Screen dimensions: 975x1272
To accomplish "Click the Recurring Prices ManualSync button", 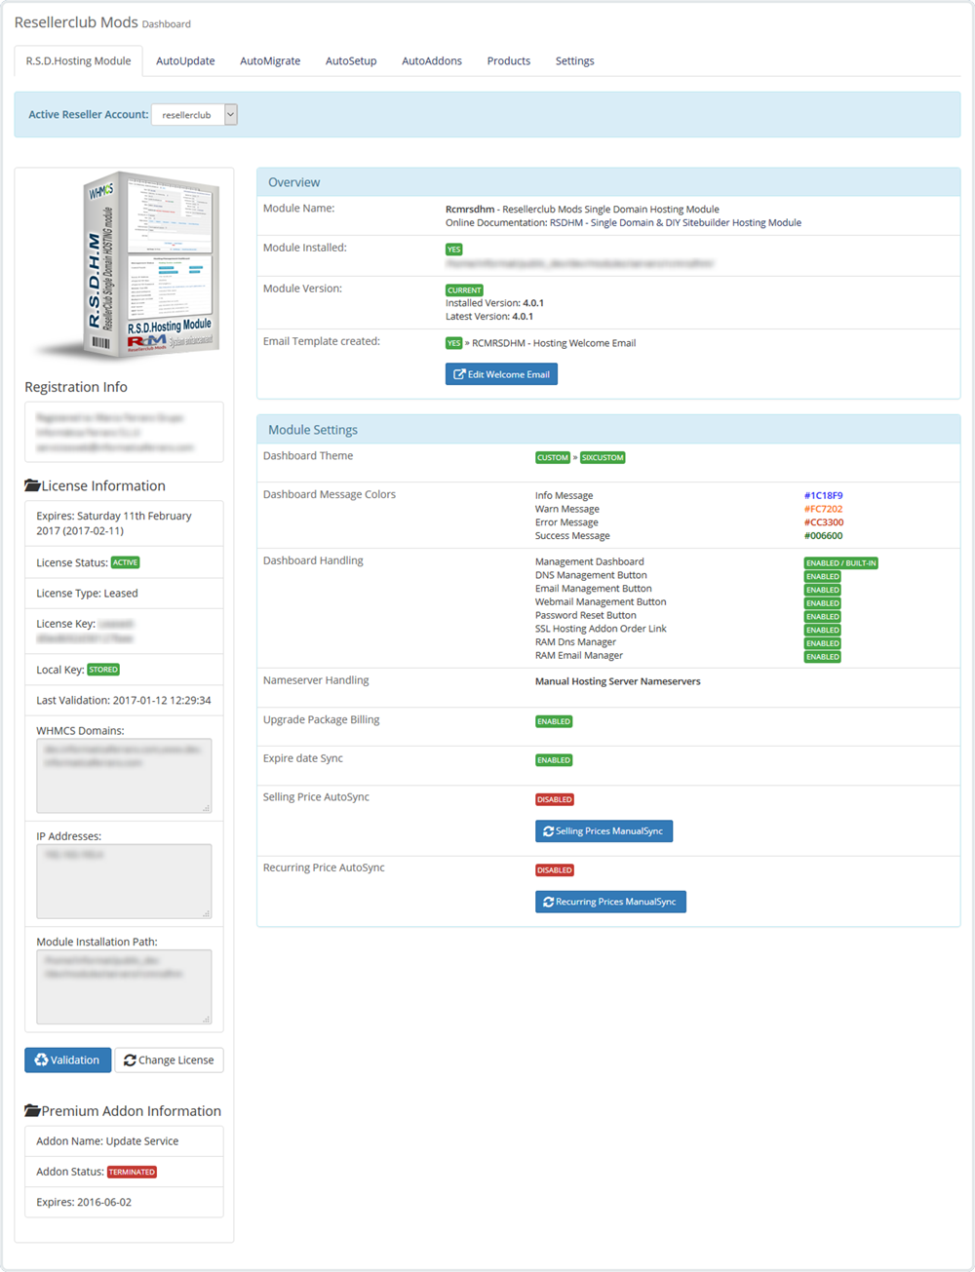I will click(610, 902).
